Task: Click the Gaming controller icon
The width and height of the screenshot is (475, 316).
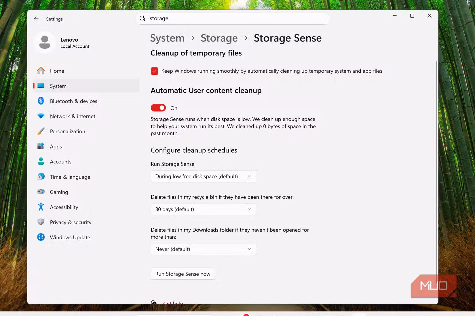Action: tap(41, 192)
